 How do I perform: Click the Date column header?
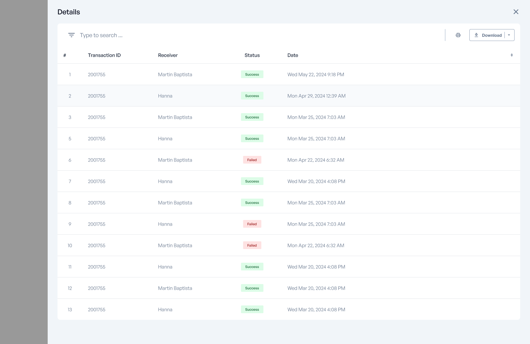coord(293,55)
